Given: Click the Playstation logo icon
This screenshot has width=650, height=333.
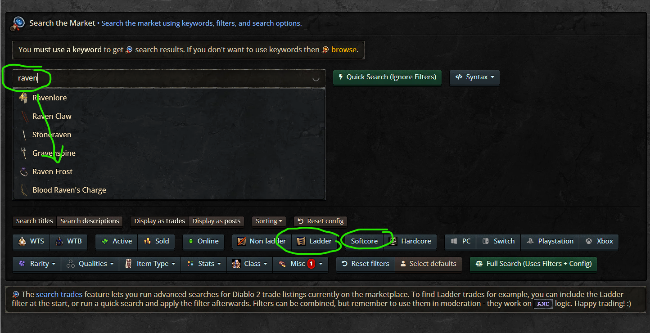Looking at the screenshot, I should (530, 241).
